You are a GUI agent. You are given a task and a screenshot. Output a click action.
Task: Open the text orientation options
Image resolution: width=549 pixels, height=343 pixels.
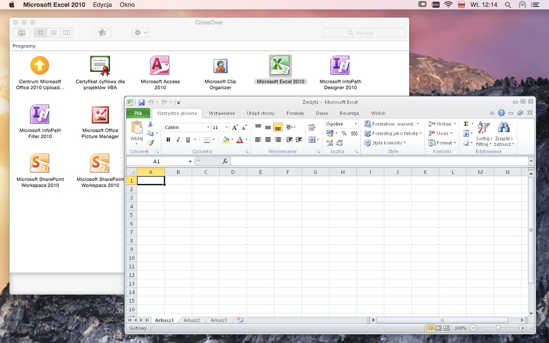(x=291, y=127)
